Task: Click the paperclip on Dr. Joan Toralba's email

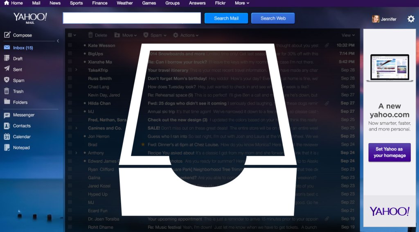Action: tap(327, 219)
